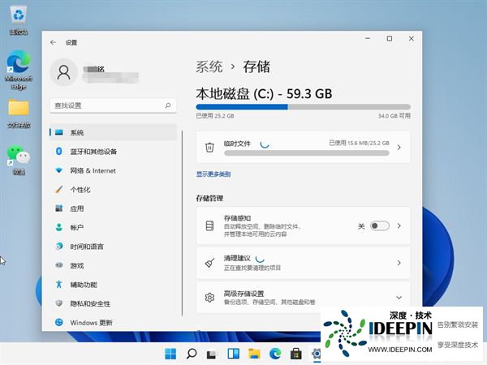Image resolution: width=487 pixels, height=365 pixels.
Task: Expand 高级存储设置 with down chevron
Action: click(399, 298)
